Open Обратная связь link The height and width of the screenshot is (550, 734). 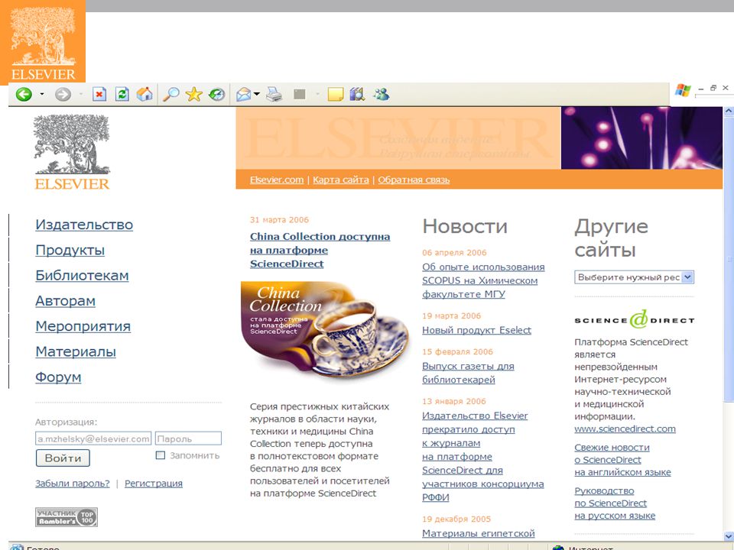(414, 180)
